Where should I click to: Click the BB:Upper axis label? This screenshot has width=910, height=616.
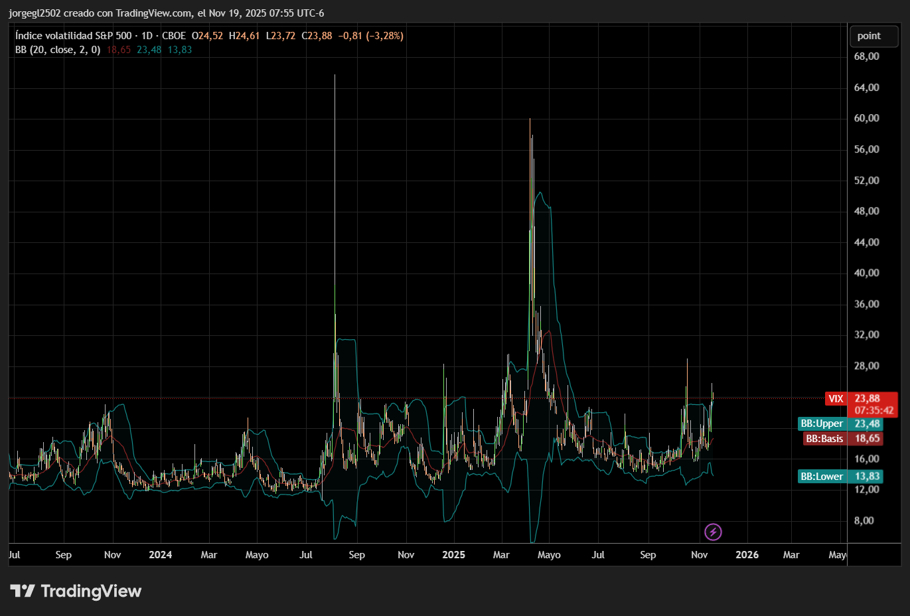point(822,424)
